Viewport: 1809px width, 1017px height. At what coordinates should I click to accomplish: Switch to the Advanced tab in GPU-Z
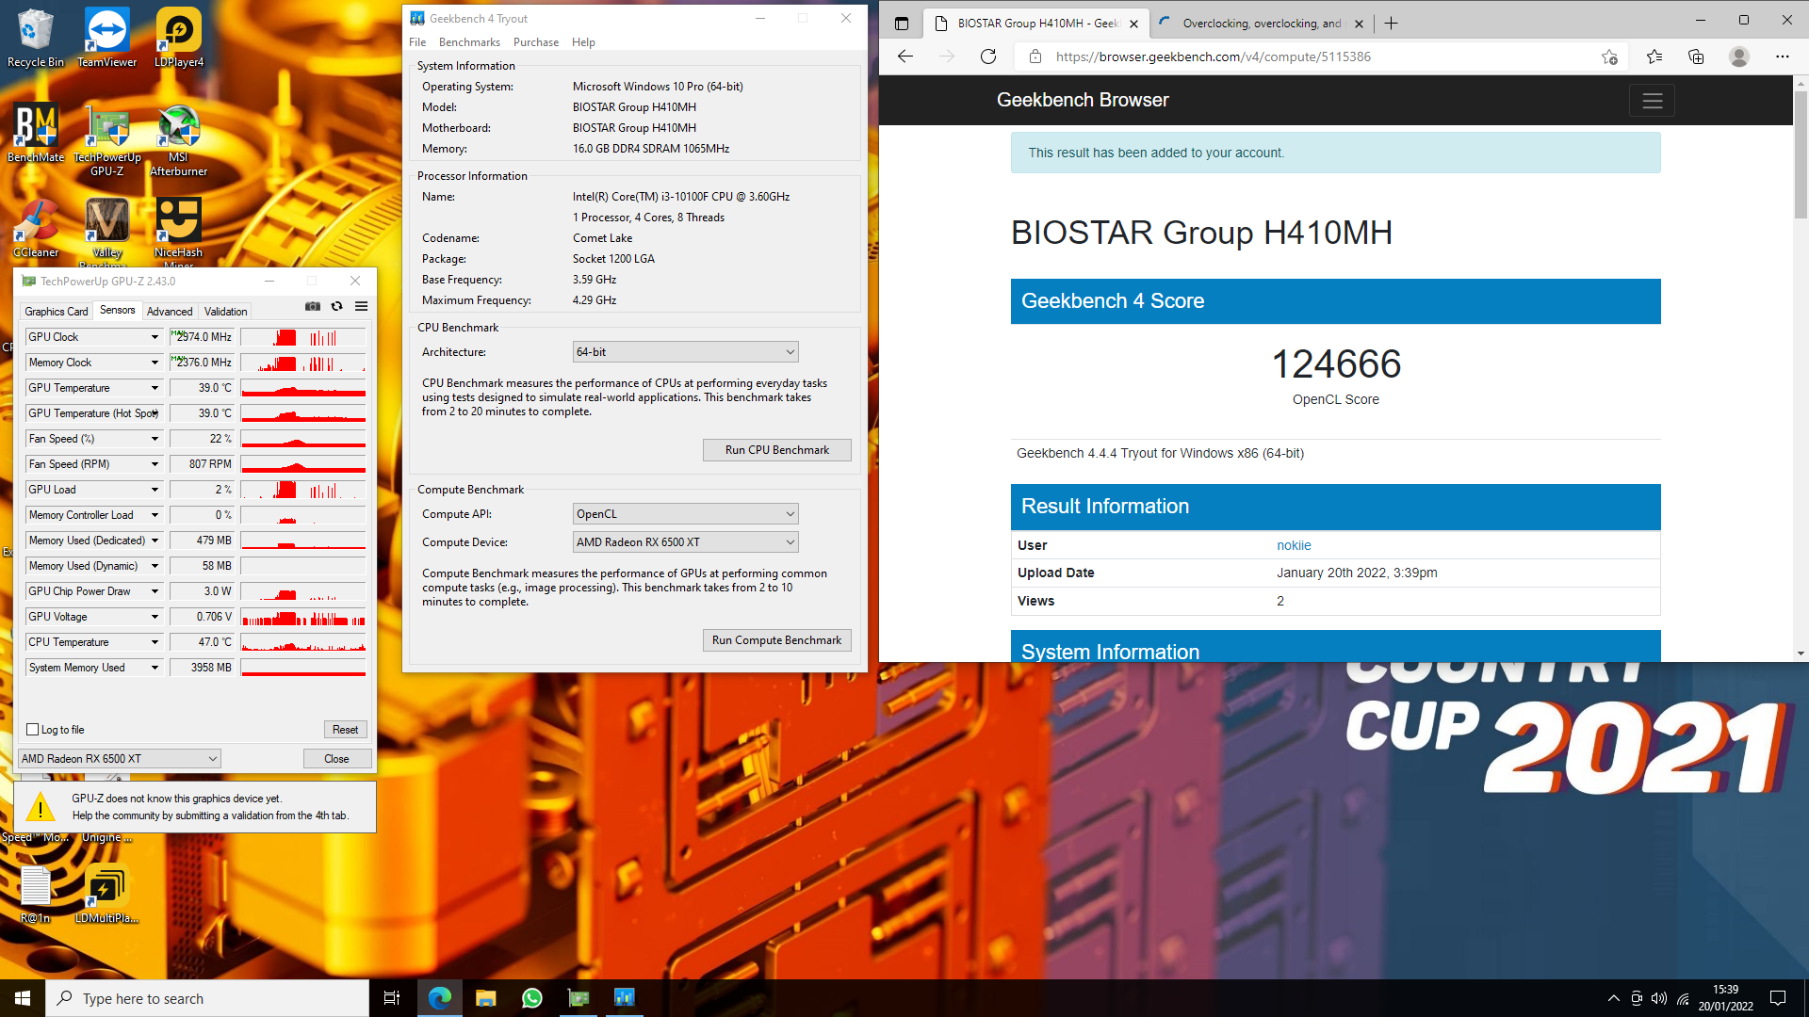click(170, 312)
